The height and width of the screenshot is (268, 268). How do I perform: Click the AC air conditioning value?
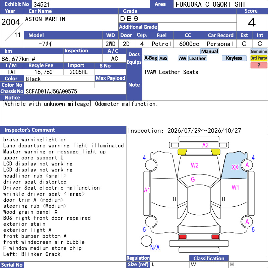115,59
